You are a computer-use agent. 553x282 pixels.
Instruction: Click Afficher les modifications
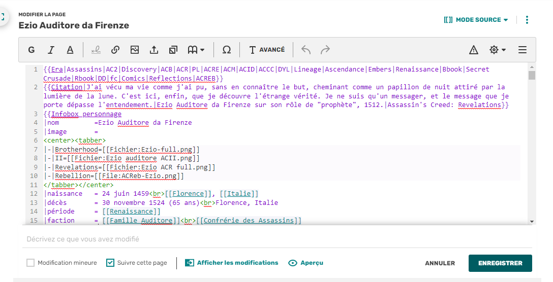pos(232,263)
